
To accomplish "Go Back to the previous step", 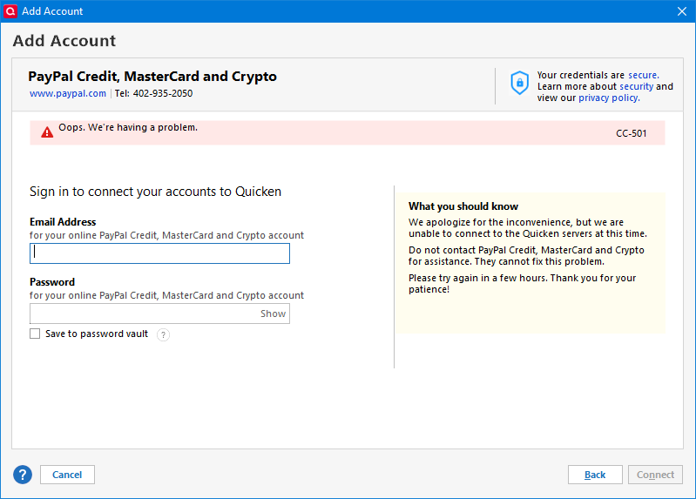I will coord(595,475).
